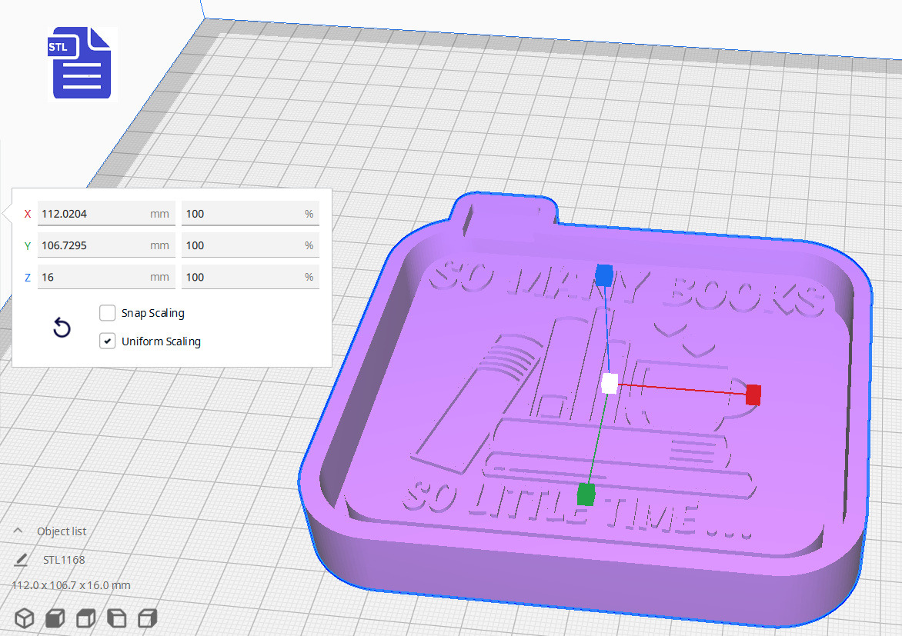
Task: Click the Z height field showing 16
Action: pos(105,276)
